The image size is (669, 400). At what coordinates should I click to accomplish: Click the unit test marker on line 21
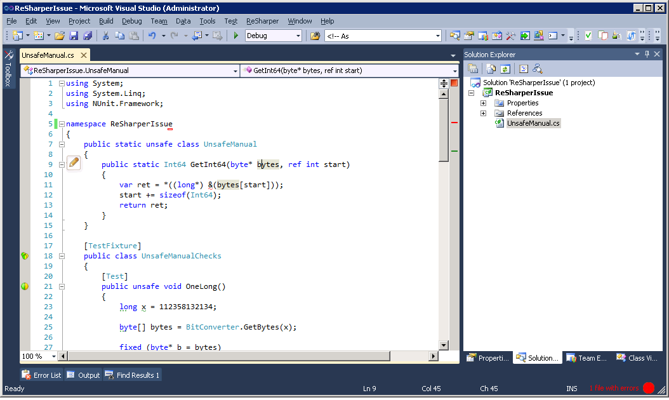point(25,286)
